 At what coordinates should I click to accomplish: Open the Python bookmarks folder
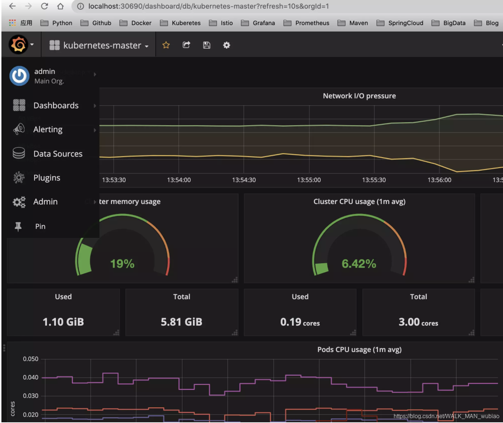56,23
